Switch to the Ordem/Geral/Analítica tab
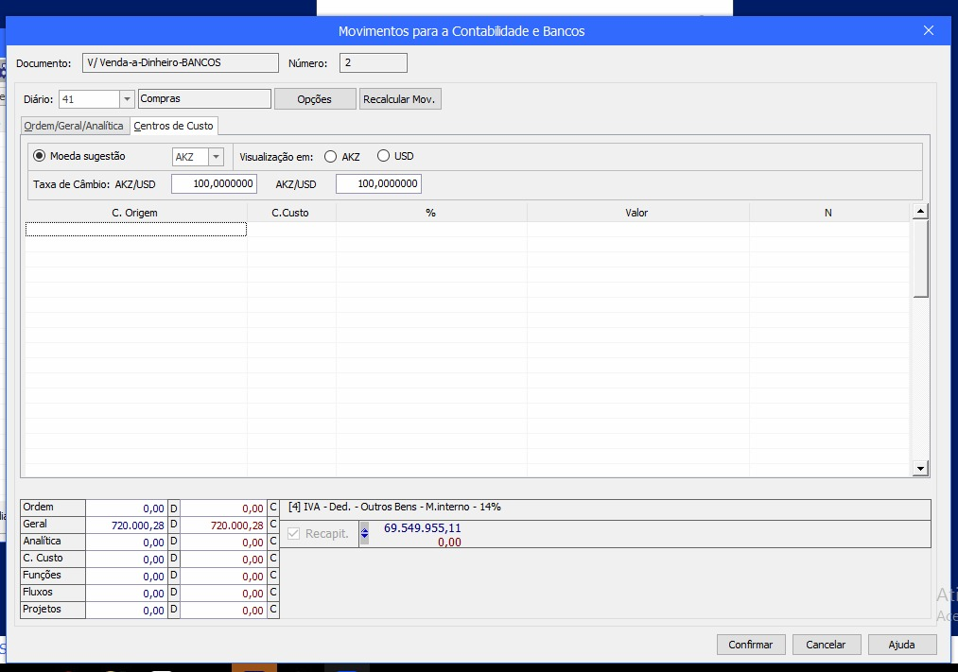The image size is (958, 672). point(74,126)
